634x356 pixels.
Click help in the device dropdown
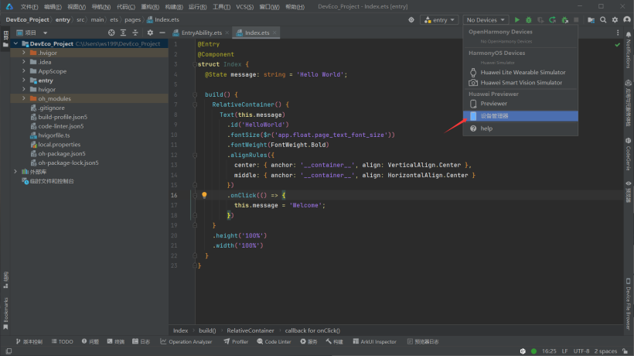coord(520,128)
